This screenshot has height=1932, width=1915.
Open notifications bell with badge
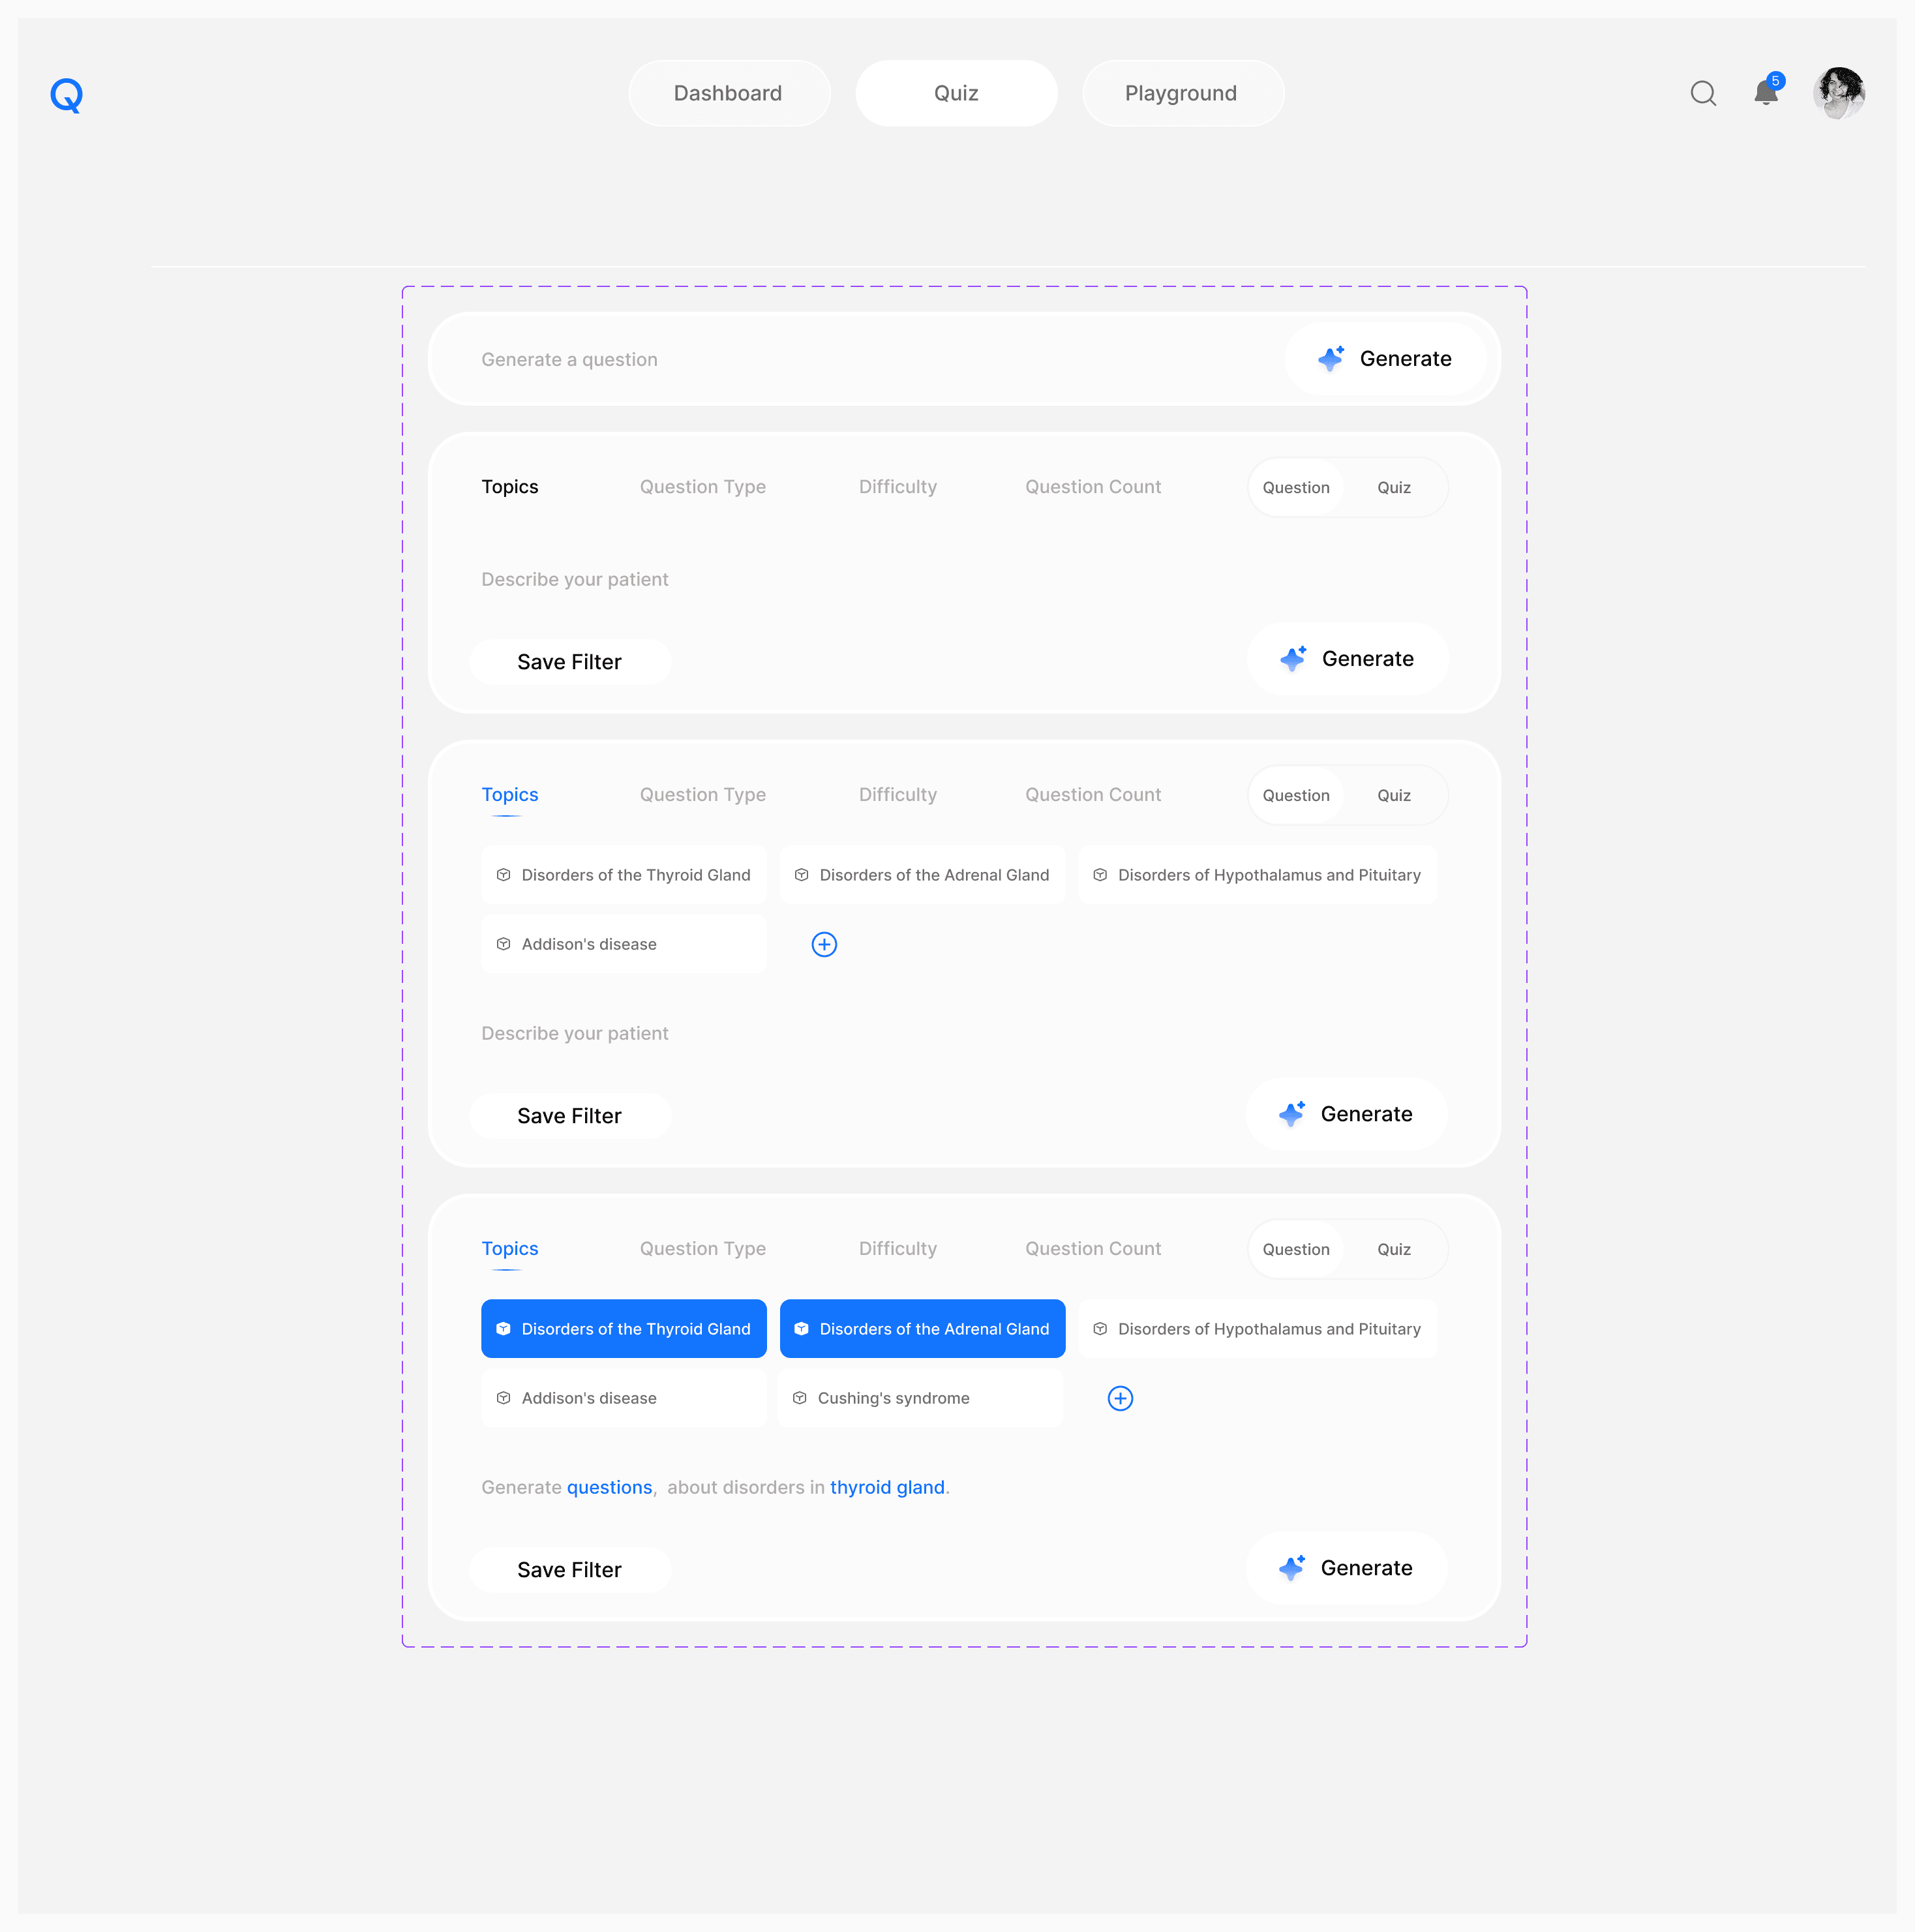pyautogui.click(x=1765, y=93)
